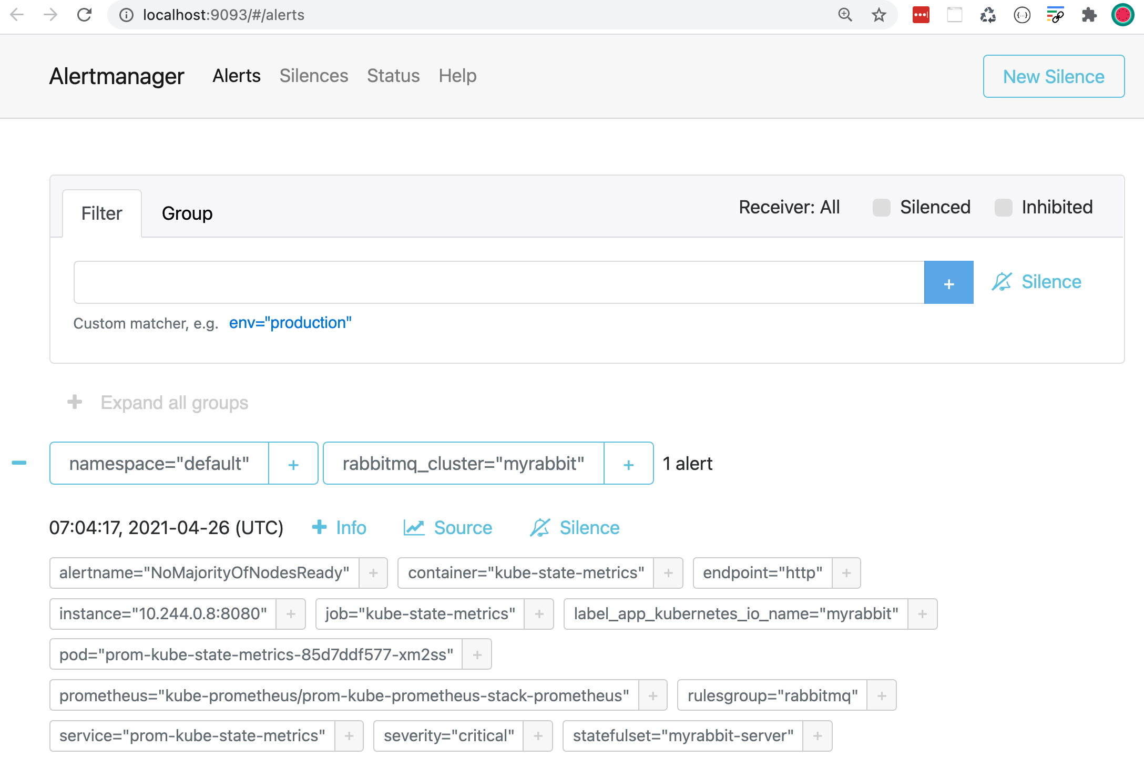Enable the Inhibited checkbox

1003,208
